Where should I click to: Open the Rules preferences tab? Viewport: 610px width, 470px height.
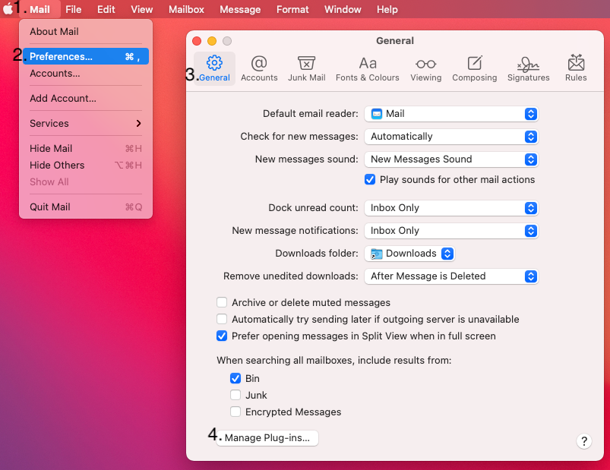[x=576, y=69]
